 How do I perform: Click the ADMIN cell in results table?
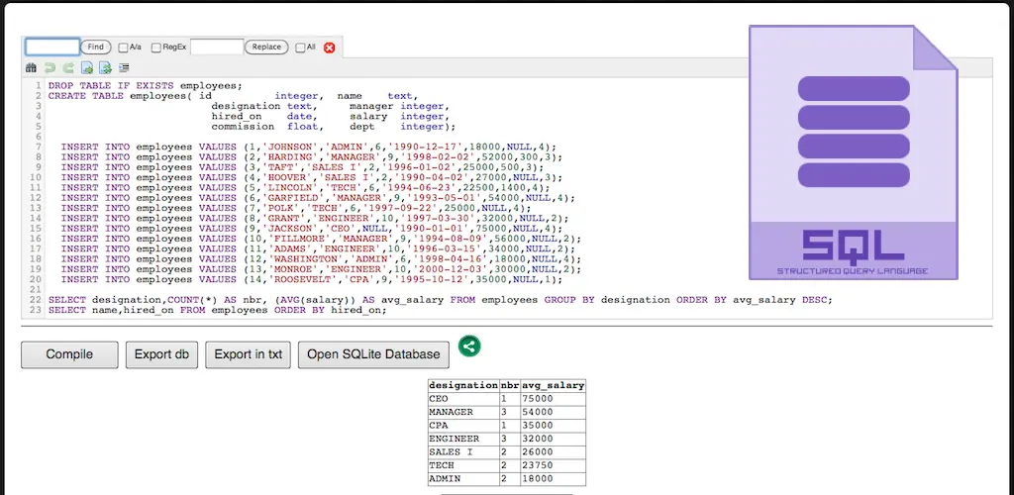click(x=463, y=479)
